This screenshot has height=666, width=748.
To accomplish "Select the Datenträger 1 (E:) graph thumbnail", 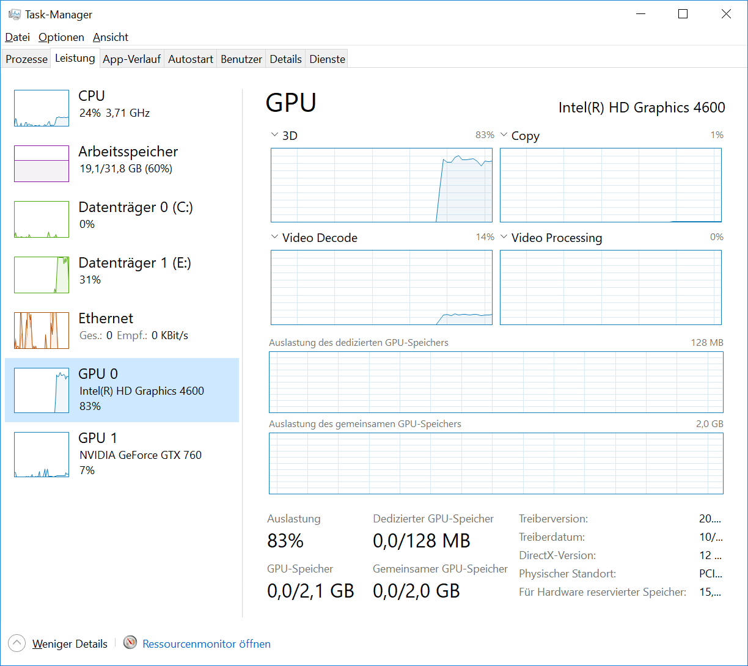I will (x=42, y=275).
